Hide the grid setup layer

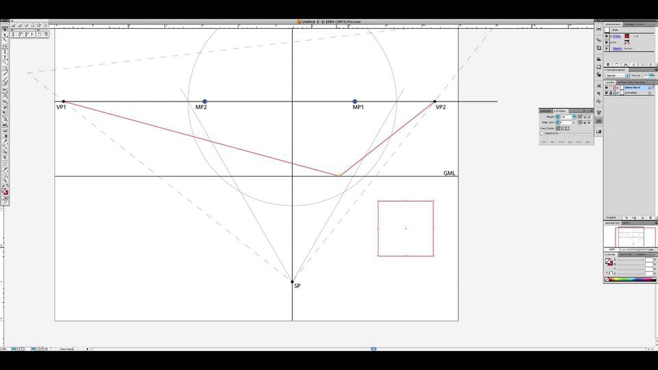point(607,92)
